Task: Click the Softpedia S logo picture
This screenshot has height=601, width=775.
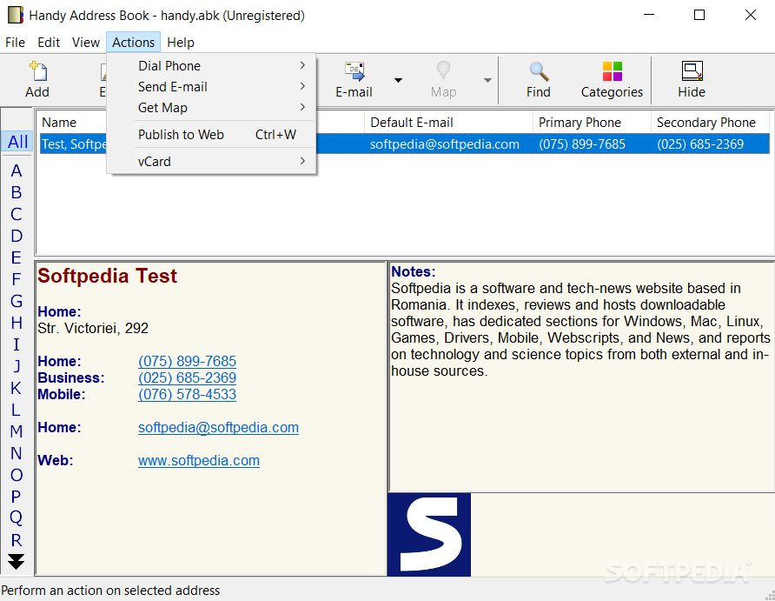Action: click(x=429, y=535)
